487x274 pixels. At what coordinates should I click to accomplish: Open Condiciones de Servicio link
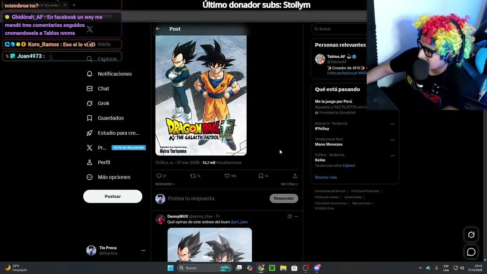point(330,191)
